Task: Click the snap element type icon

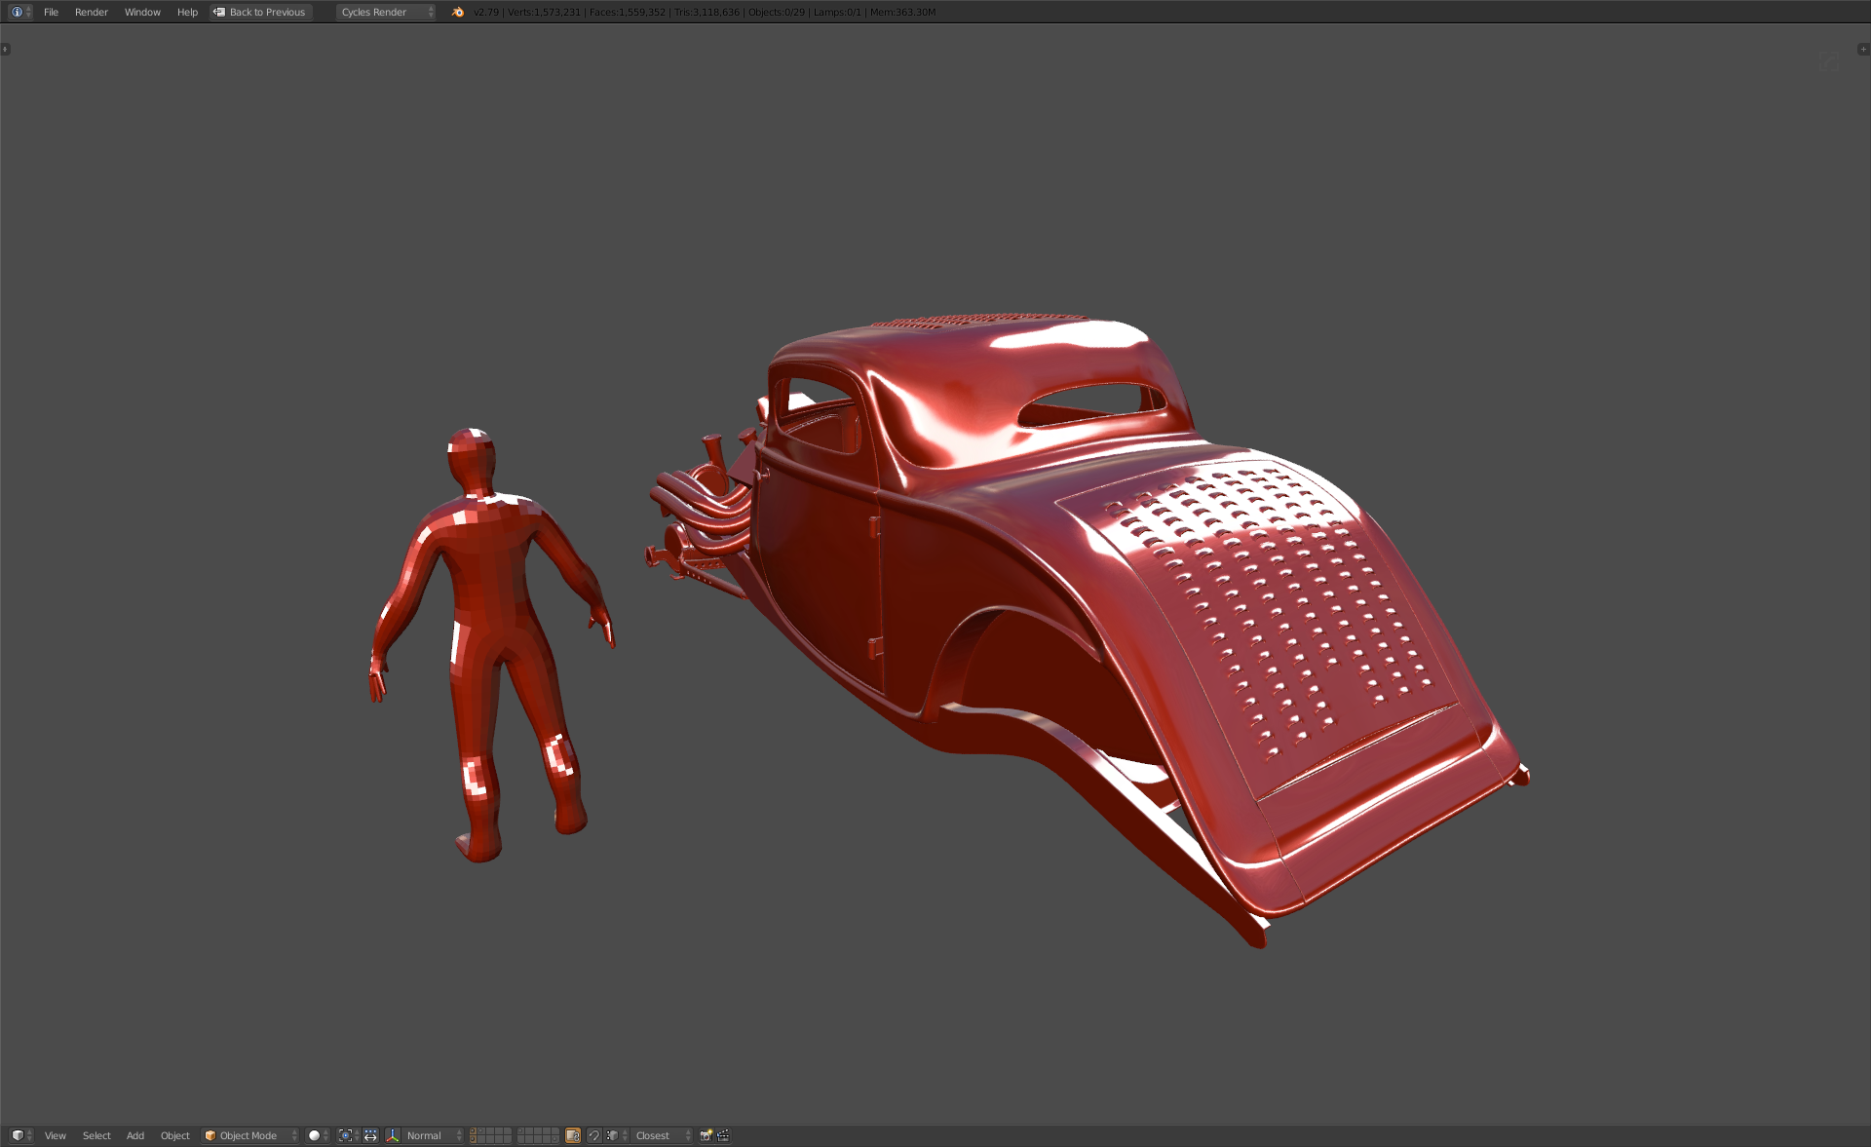Action: [613, 1135]
